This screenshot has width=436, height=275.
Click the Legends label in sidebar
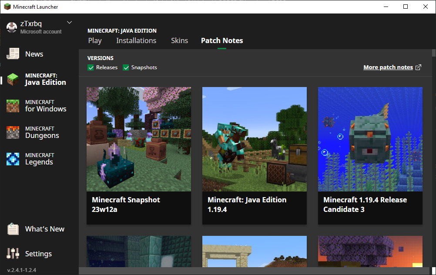click(x=39, y=162)
